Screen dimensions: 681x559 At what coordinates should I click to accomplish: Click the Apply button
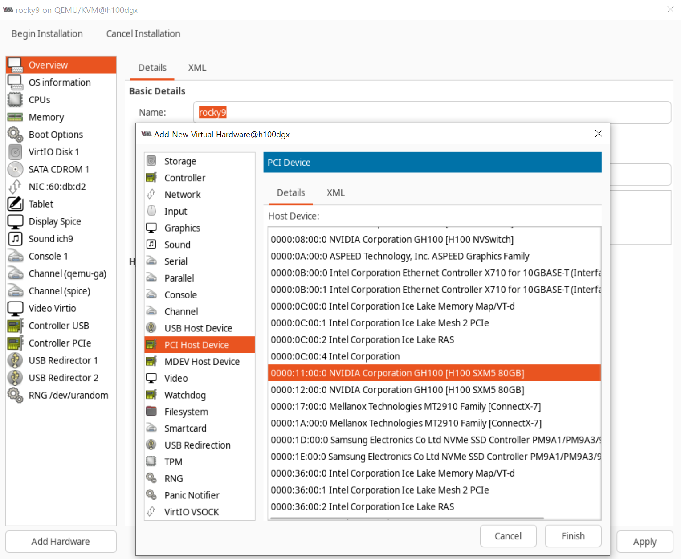tap(644, 542)
